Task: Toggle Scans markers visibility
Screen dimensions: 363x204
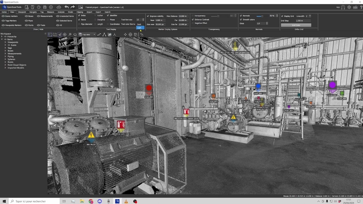Action: (10, 16)
